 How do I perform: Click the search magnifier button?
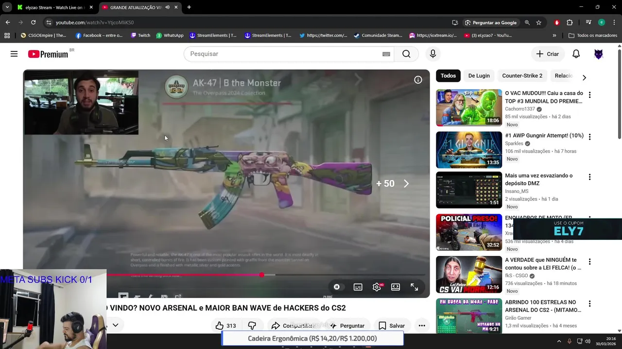[406, 54]
